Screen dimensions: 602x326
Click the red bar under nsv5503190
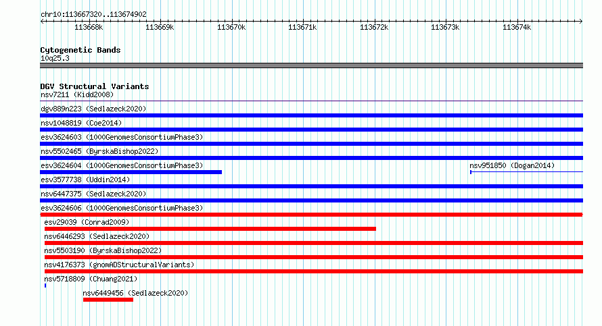coord(314,257)
